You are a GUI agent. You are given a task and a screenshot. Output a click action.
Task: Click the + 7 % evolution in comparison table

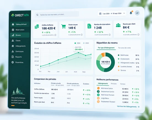(x=86, y=103)
